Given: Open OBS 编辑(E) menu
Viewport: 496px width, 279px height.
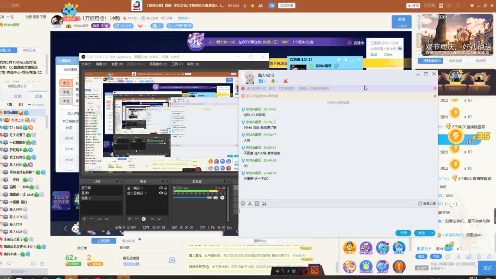Looking at the screenshot, I should pyautogui.click(x=101, y=64).
